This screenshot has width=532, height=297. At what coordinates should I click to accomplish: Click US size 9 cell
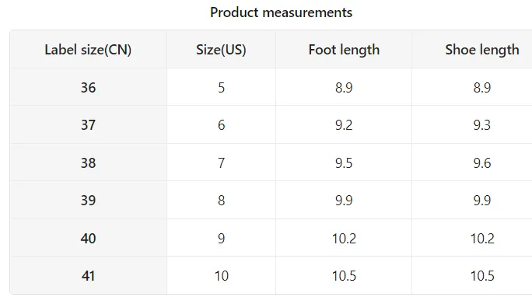[221, 238]
